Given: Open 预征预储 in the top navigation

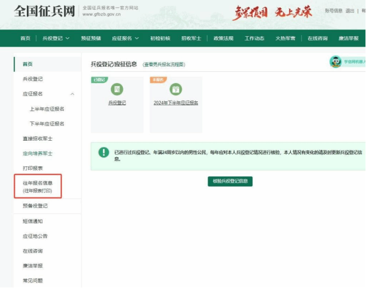Looking at the screenshot, I should tap(91, 38).
